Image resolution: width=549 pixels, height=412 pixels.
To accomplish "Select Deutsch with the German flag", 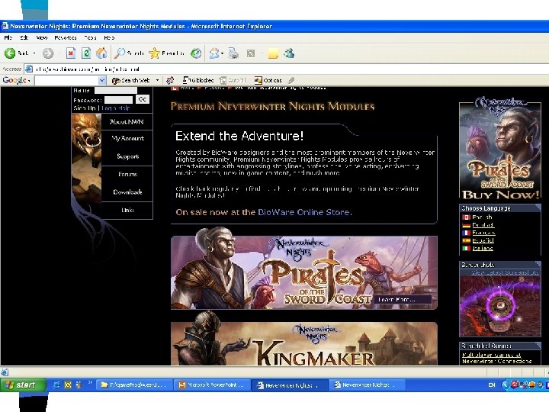I will pyautogui.click(x=478, y=225).
